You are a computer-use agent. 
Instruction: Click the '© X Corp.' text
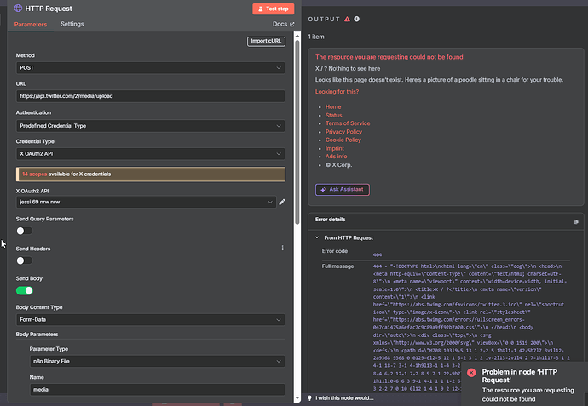pyautogui.click(x=338, y=165)
